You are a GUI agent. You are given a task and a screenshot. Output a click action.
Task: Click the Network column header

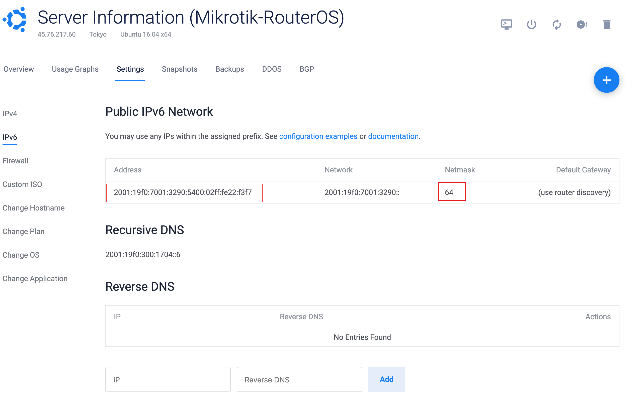[x=338, y=170]
